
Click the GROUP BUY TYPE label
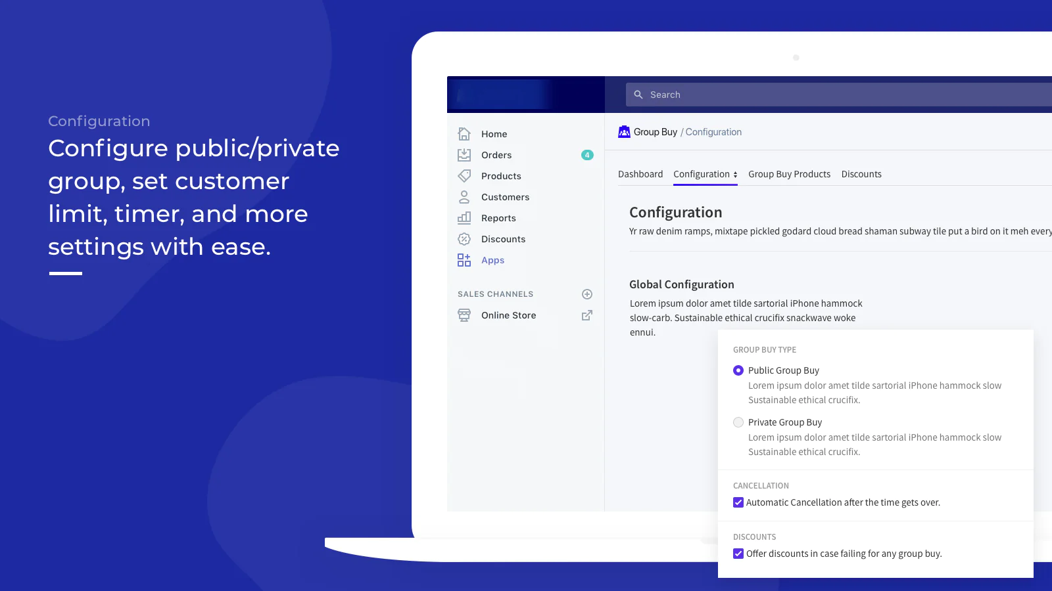click(x=765, y=350)
